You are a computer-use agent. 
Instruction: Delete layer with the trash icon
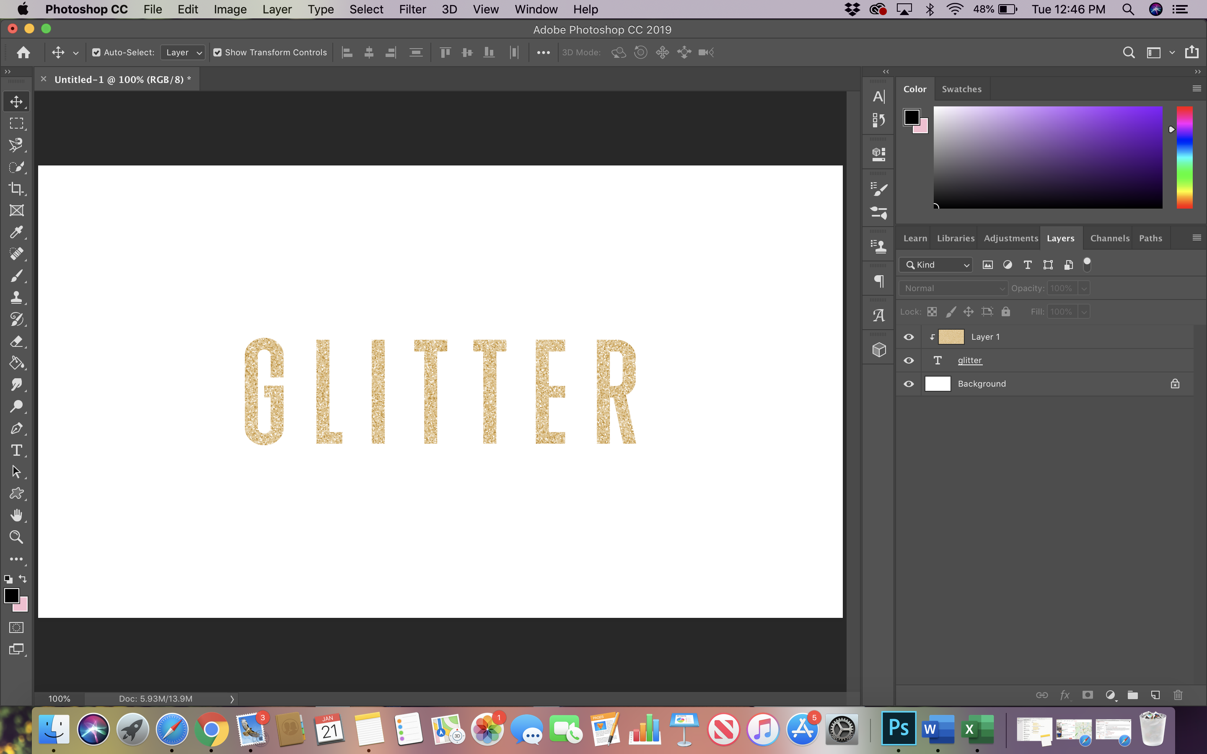(1178, 695)
